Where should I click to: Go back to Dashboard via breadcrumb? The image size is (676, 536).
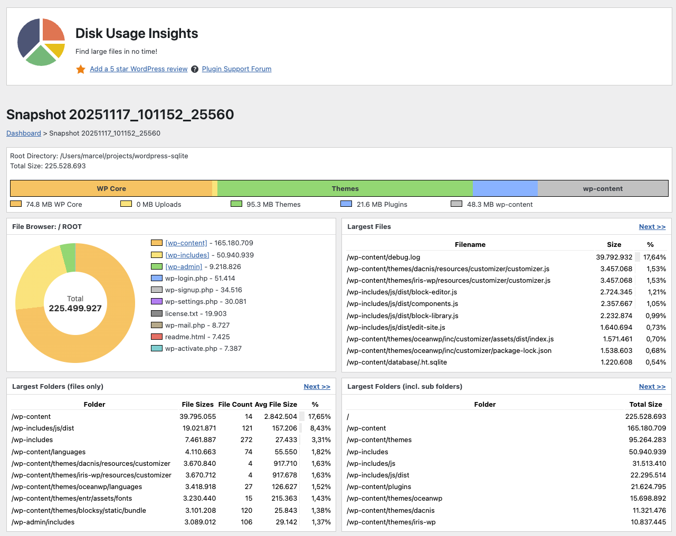pyautogui.click(x=23, y=133)
